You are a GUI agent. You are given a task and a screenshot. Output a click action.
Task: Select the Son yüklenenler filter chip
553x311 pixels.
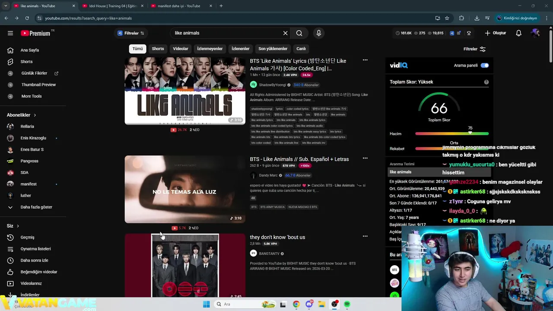tap(273, 49)
